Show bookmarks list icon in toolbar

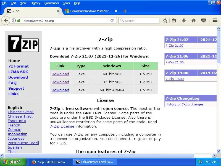click(174, 20)
